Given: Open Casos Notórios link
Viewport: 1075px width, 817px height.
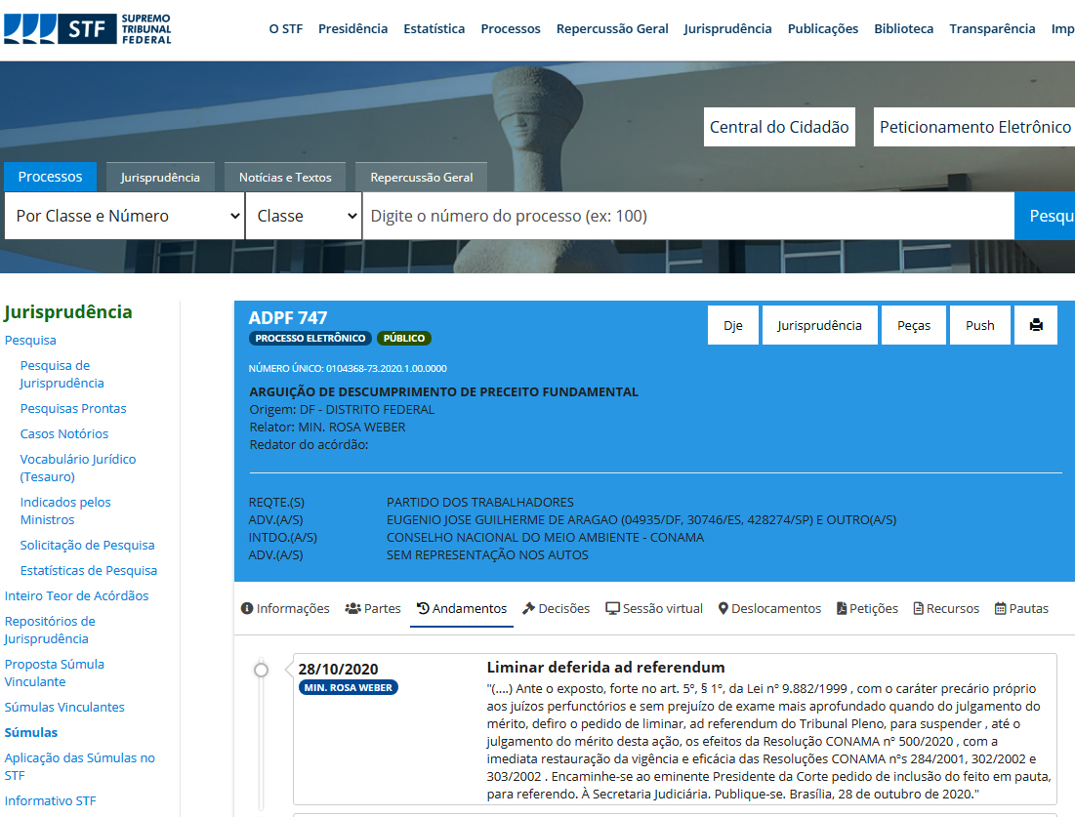Looking at the screenshot, I should click(64, 433).
